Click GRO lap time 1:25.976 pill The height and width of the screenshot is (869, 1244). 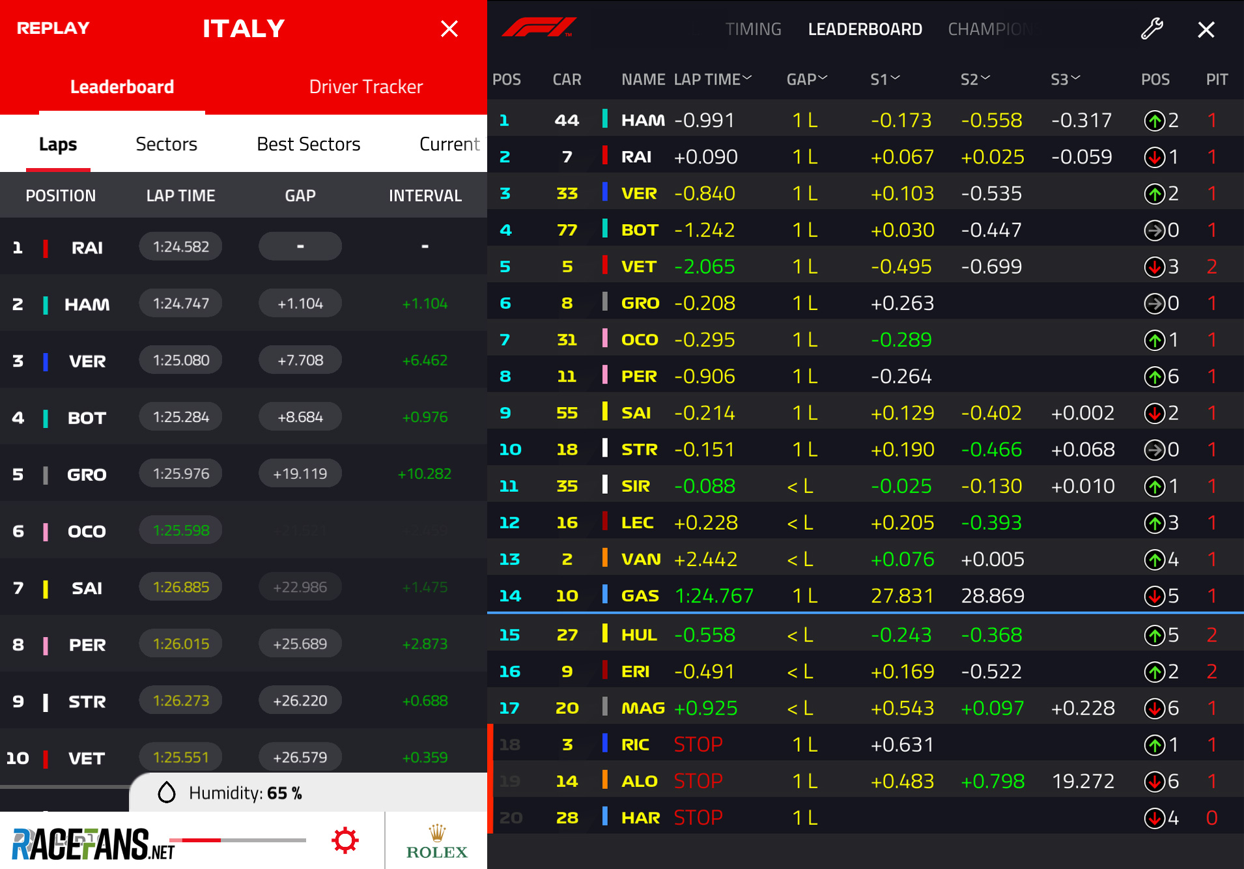coord(180,473)
